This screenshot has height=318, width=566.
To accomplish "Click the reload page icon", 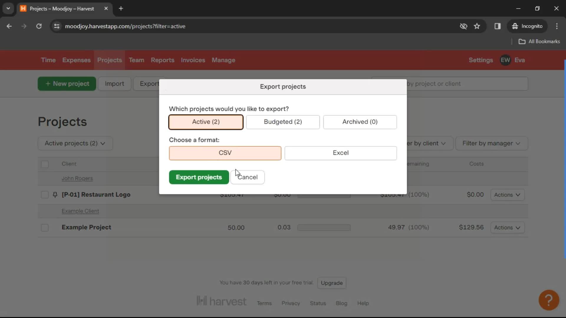I will 39,26.
